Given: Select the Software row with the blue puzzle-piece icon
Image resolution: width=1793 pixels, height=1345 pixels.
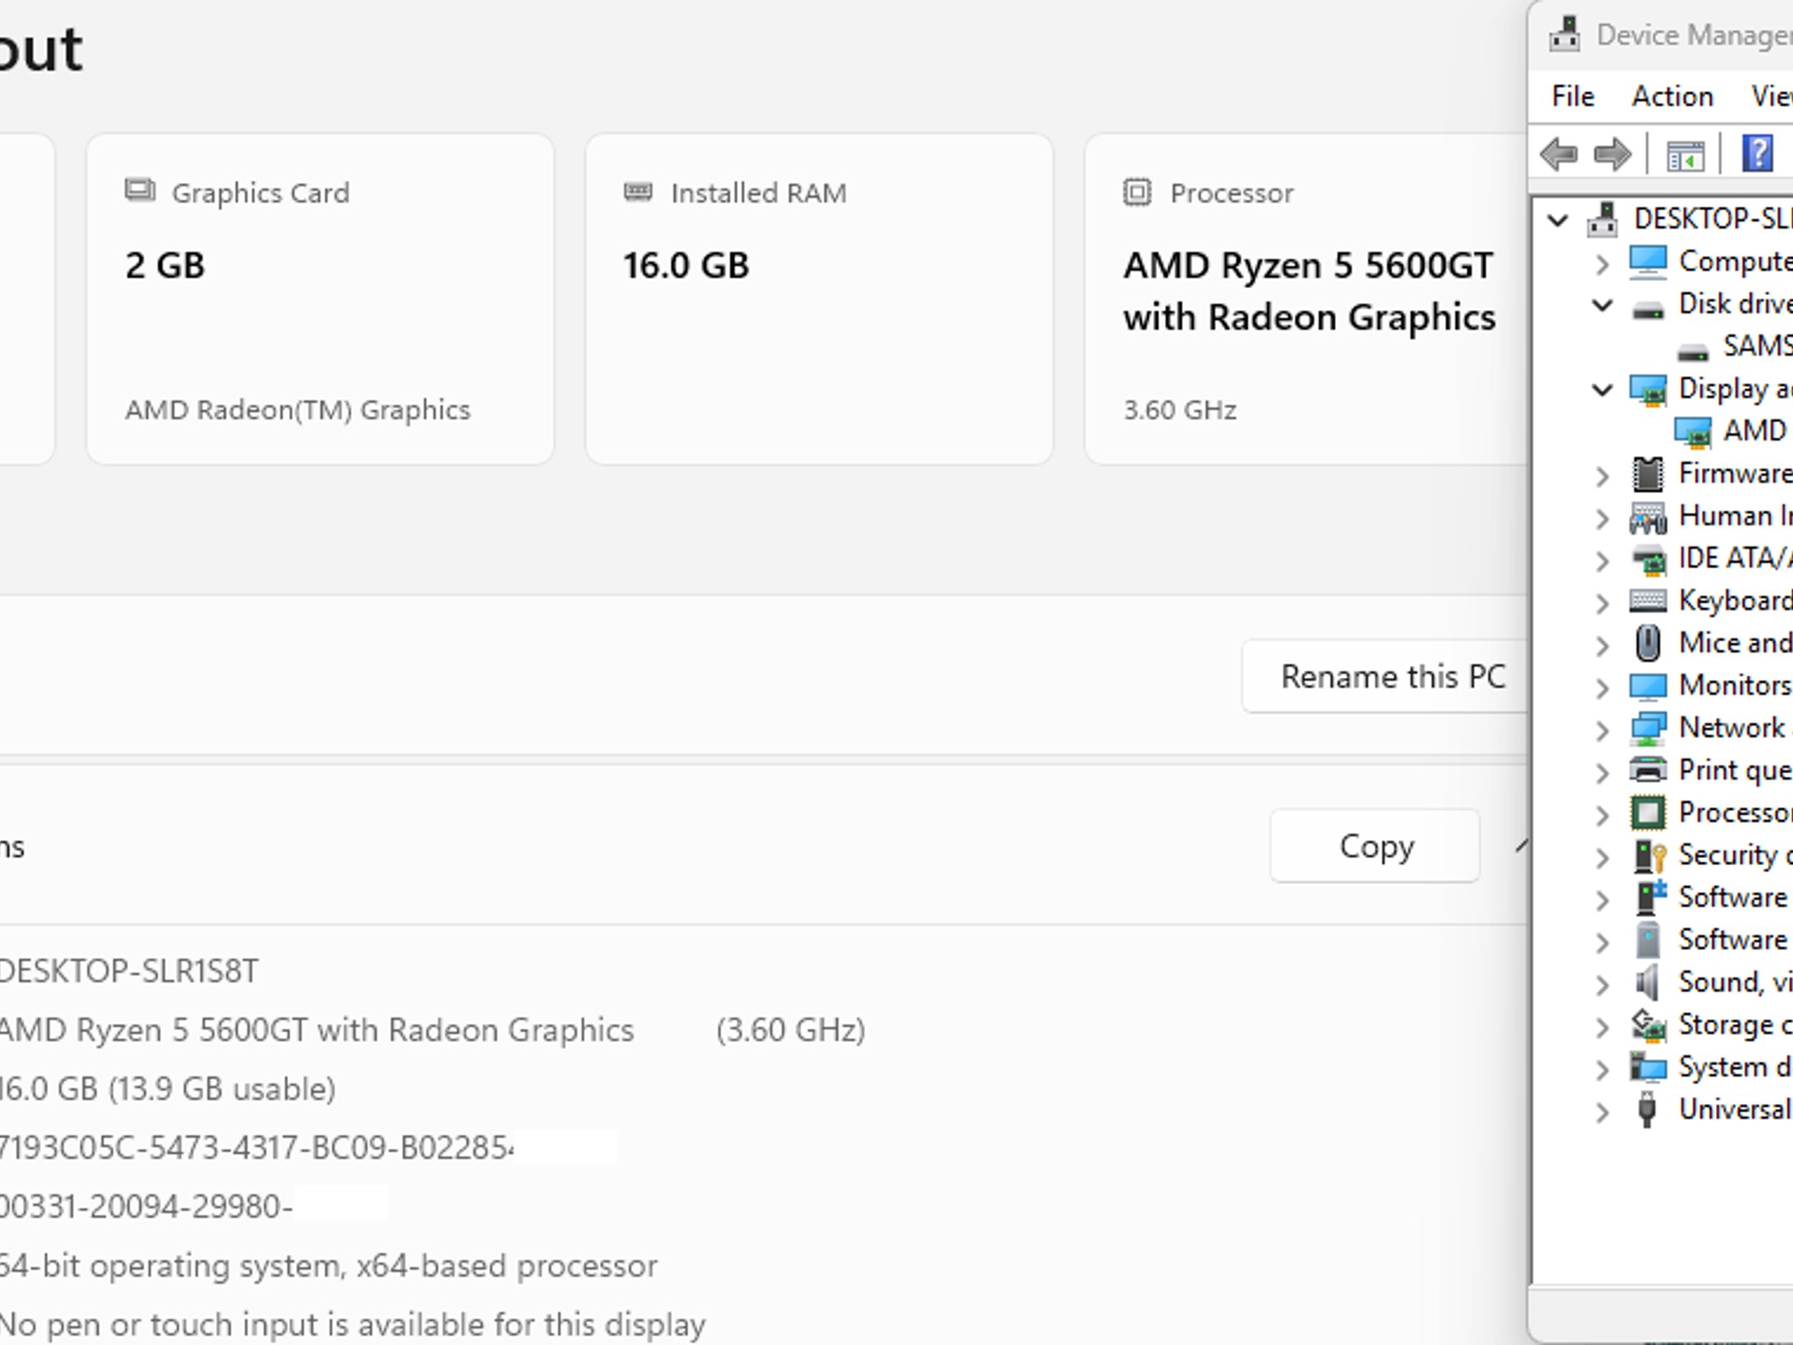Looking at the screenshot, I should pos(1712,898).
